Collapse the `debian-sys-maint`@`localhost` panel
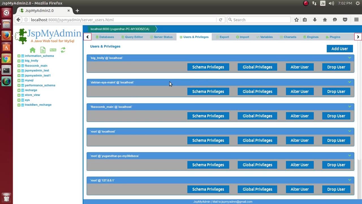 click(350, 82)
